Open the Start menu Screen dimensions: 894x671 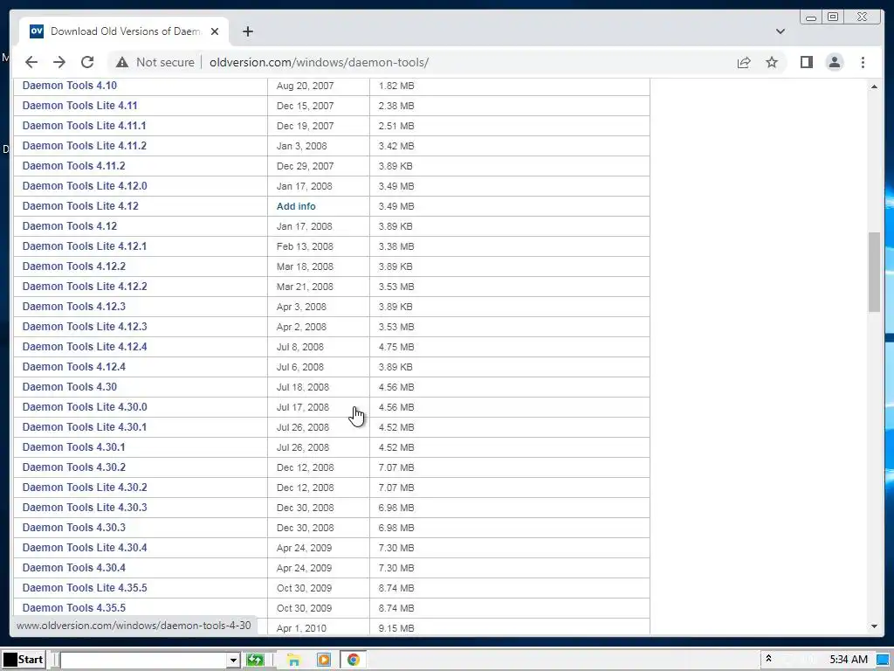click(24, 660)
